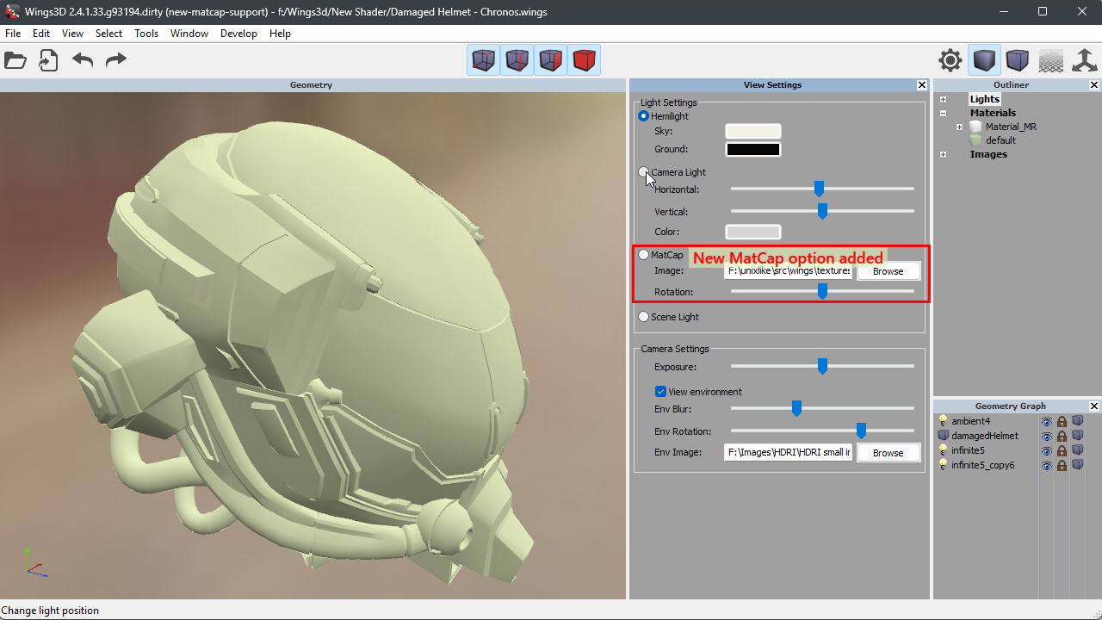Open the Edit menu

pyautogui.click(x=41, y=34)
